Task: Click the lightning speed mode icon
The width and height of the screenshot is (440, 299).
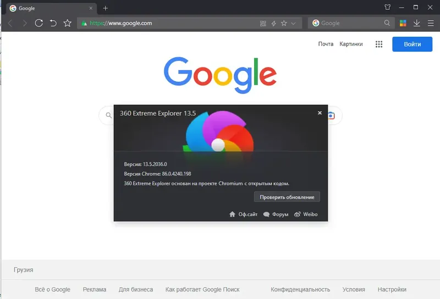Action: (273, 24)
